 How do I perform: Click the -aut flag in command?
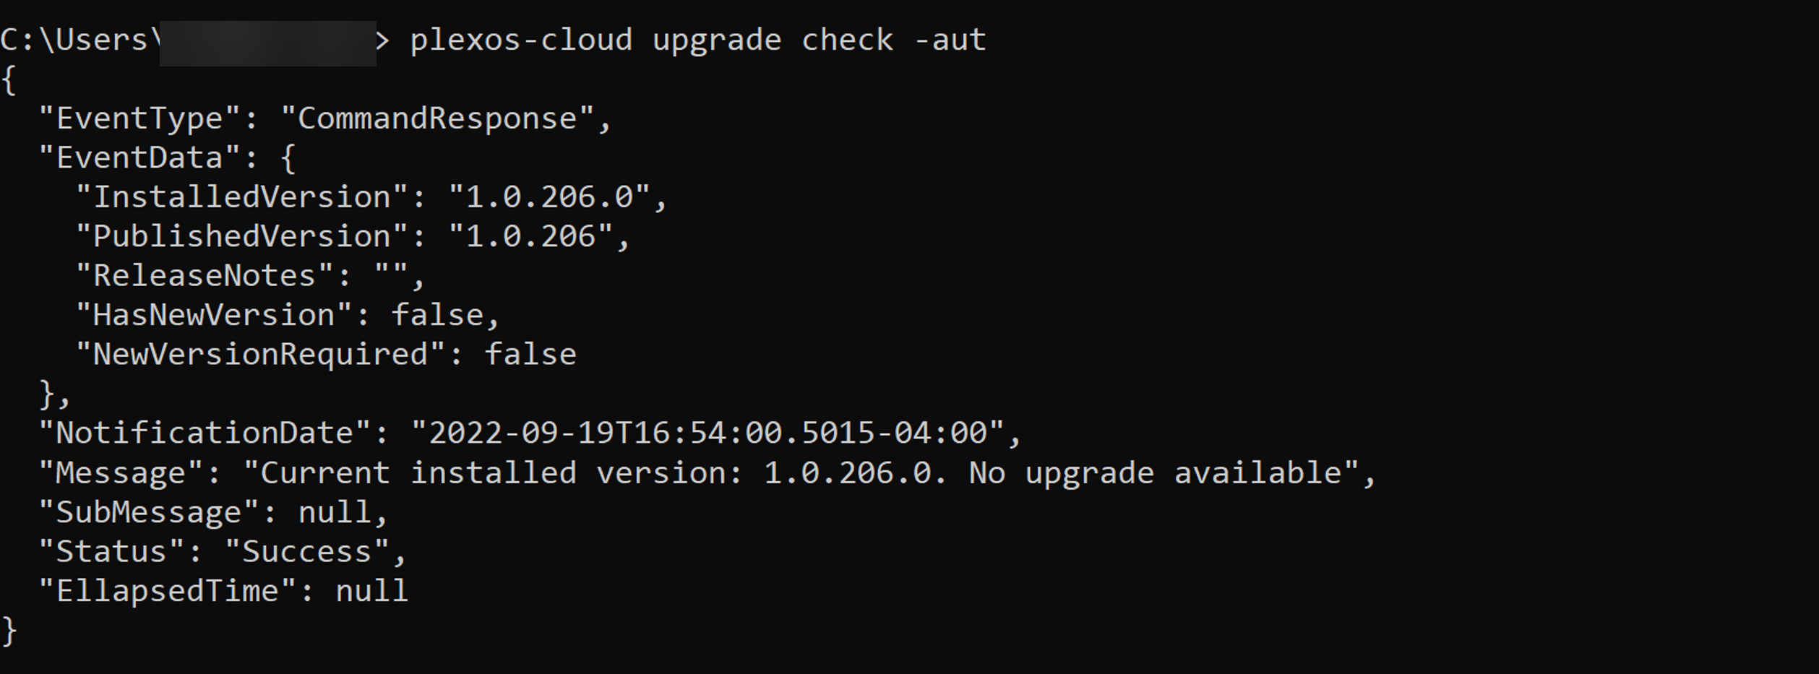click(x=950, y=40)
